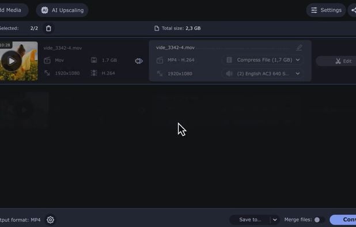Click the MP4 · H.264 output format text
The height and width of the screenshot is (227, 356).
coord(181,60)
